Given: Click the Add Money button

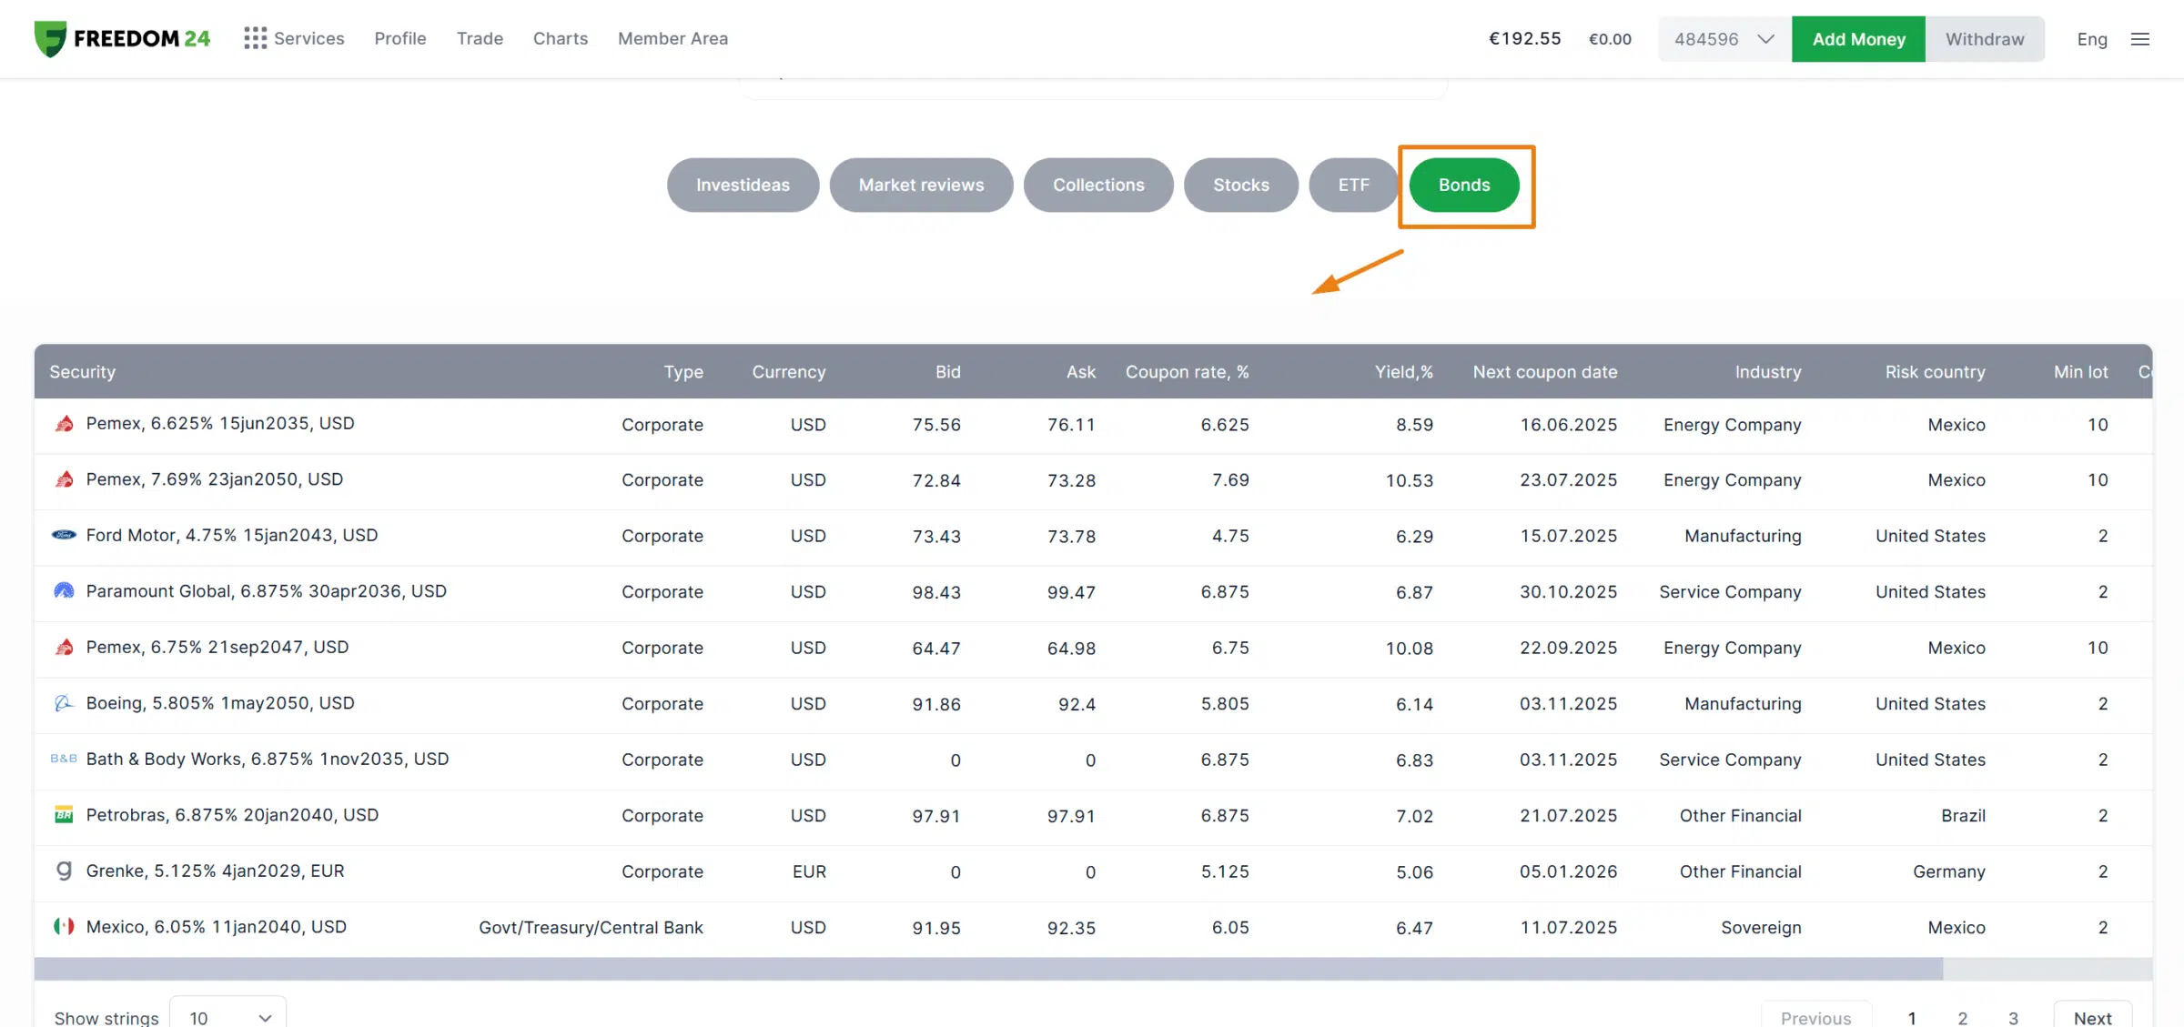Looking at the screenshot, I should (x=1858, y=39).
